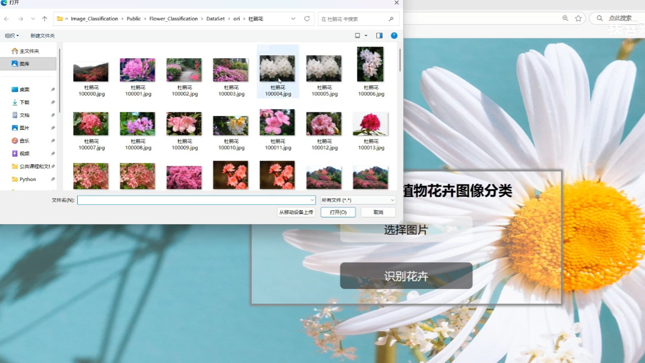
Task: Click browser favorites star icon
Action: [x=578, y=18]
